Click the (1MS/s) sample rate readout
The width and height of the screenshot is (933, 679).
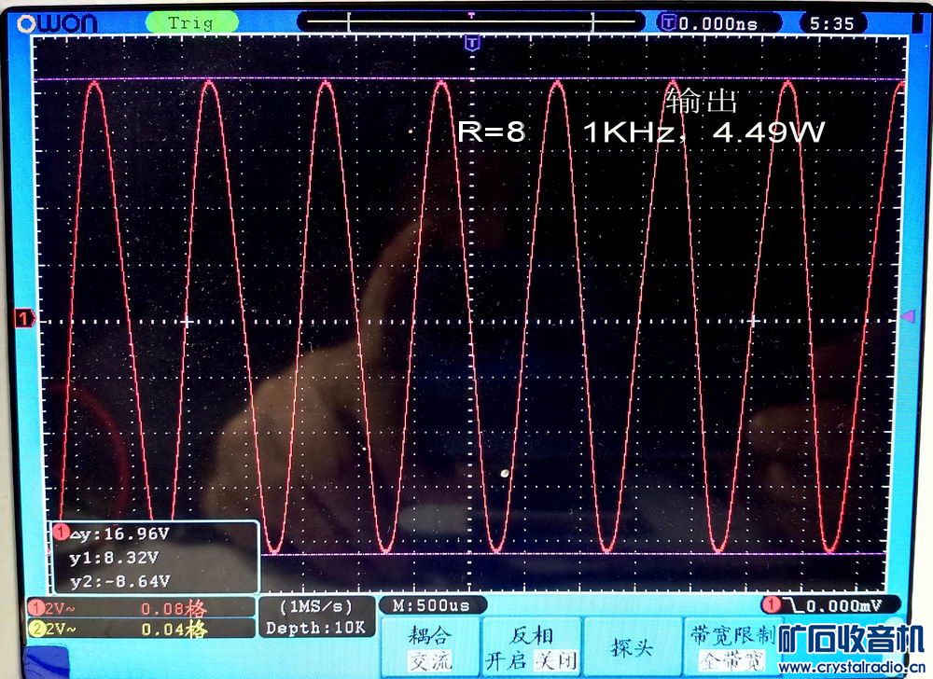click(316, 607)
